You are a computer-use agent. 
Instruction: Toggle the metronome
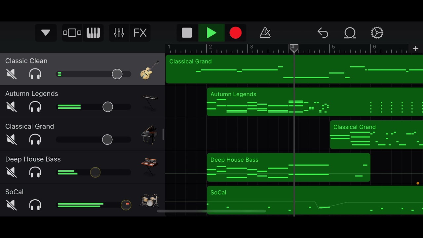click(265, 33)
